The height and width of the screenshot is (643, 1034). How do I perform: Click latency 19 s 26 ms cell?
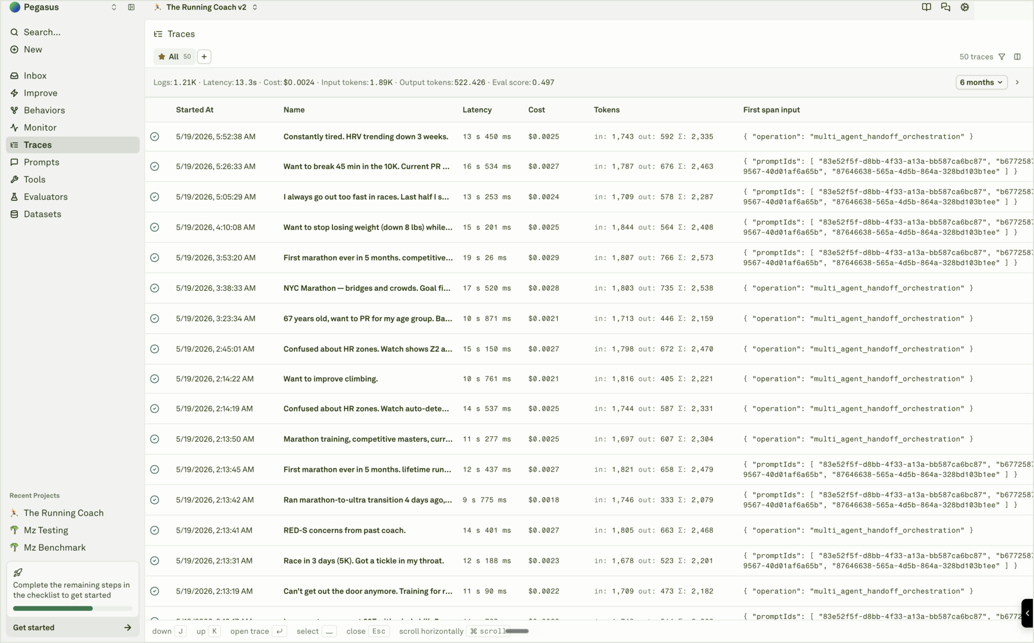coord(484,258)
